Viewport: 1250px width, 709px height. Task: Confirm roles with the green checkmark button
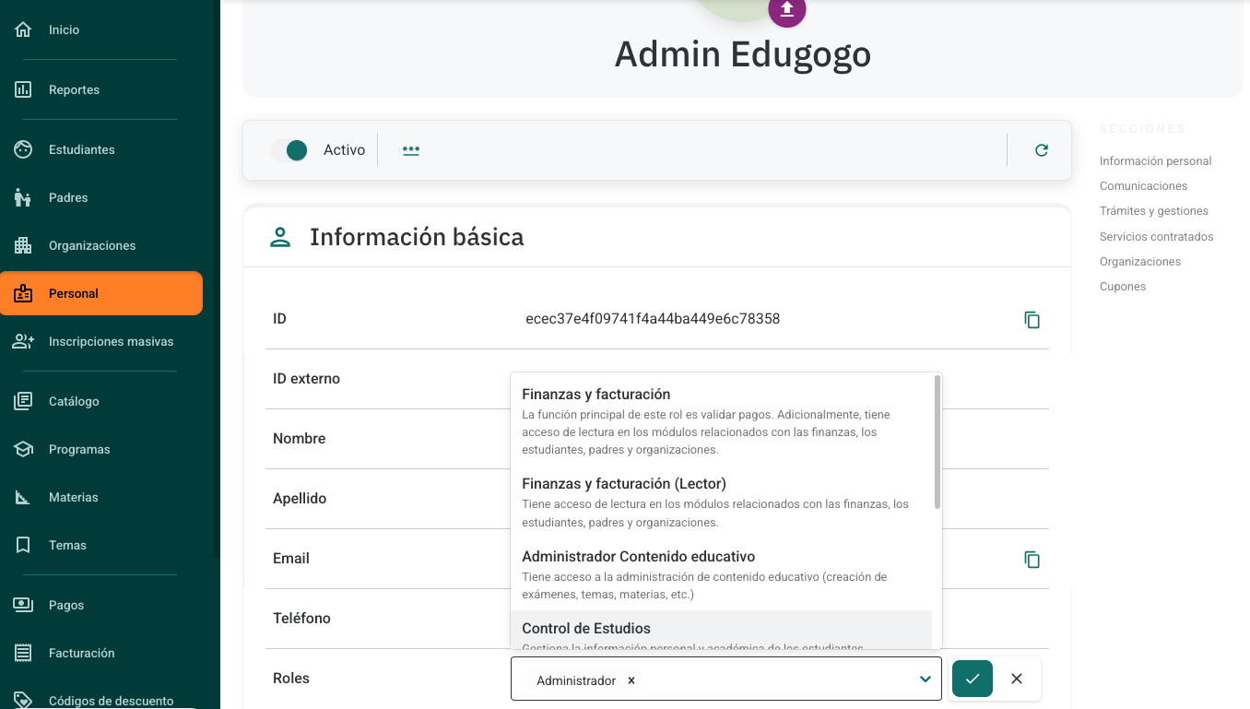pos(973,679)
